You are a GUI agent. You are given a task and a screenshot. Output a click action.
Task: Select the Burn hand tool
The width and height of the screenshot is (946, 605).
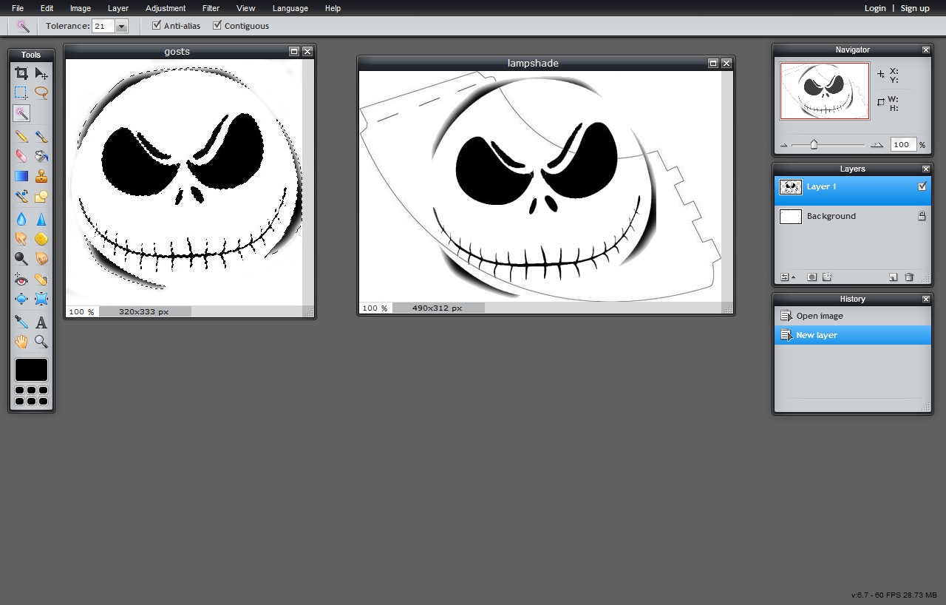click(41, 259)
